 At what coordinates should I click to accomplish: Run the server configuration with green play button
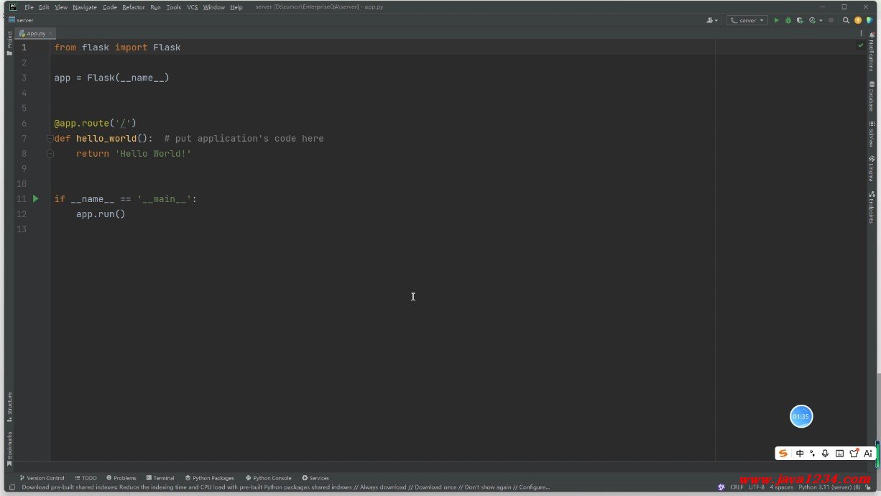[776, 20]
